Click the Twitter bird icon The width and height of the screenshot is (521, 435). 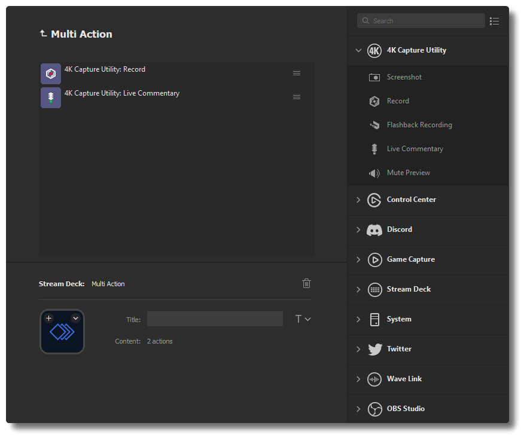coord(375,350)
